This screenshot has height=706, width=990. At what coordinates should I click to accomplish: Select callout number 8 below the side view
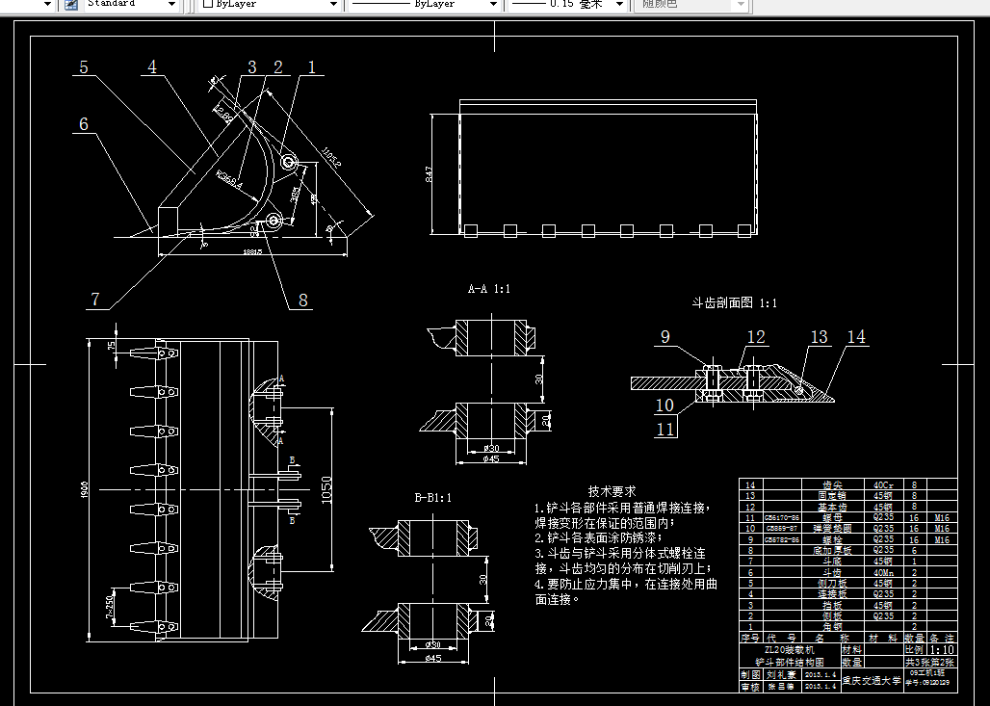(x=303, y=300)
